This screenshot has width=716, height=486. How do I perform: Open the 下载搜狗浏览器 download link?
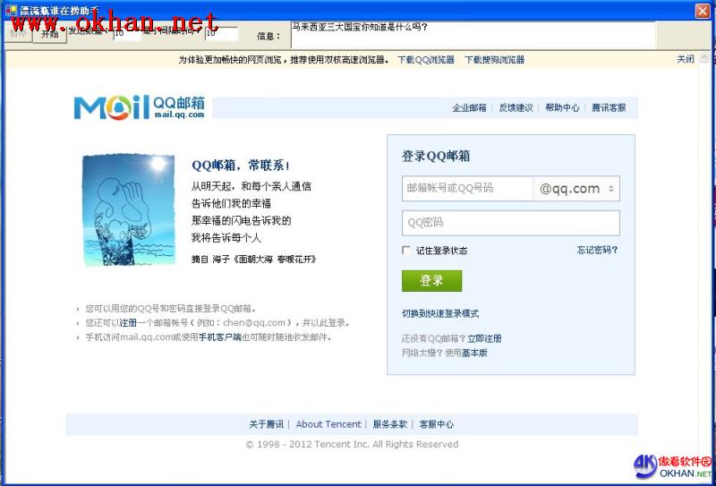coord(495,60)
